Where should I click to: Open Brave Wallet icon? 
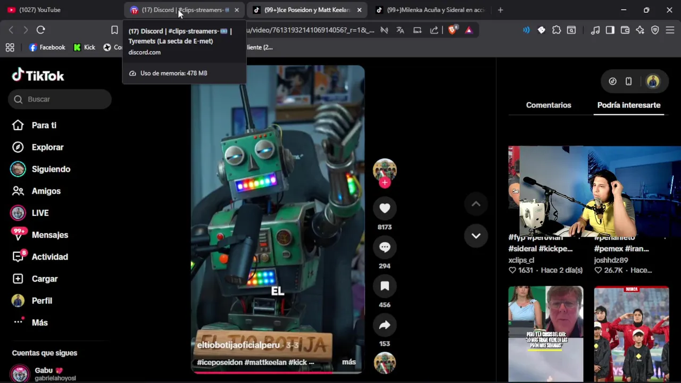point(625,30)
